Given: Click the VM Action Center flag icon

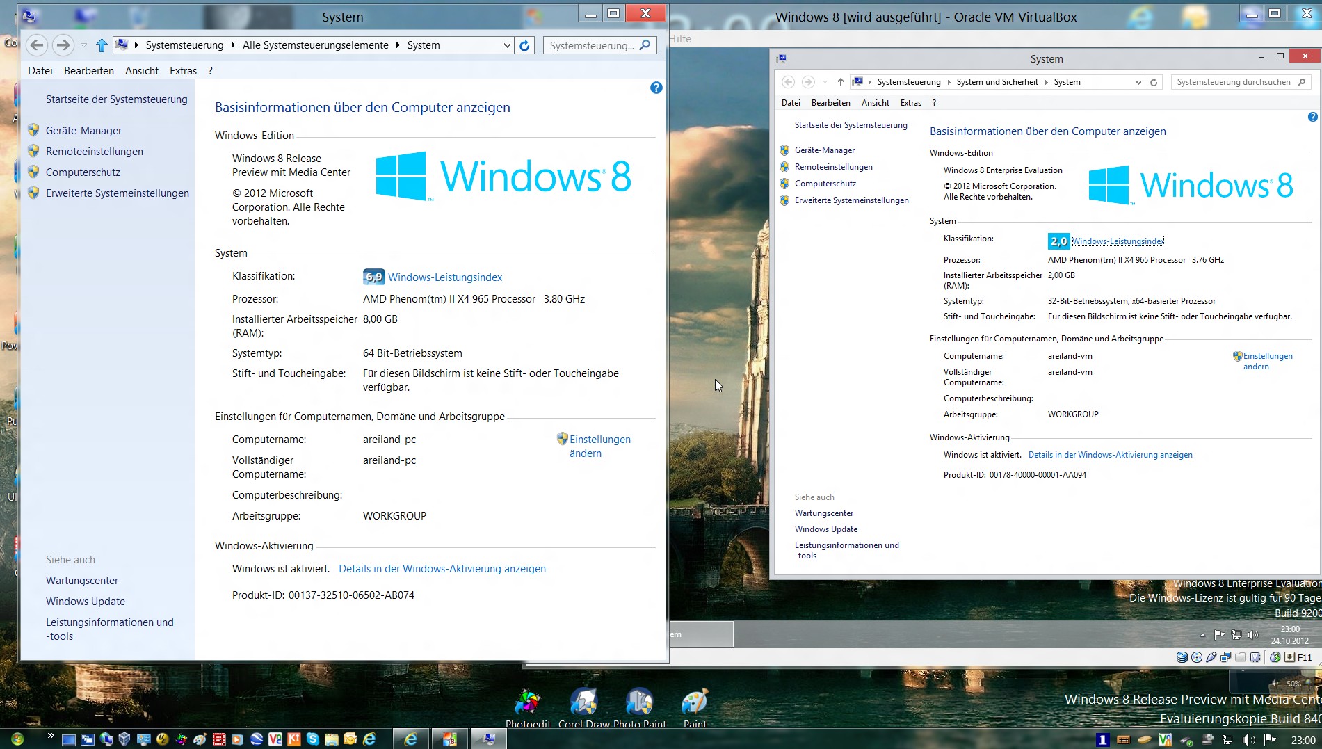Looking at the screenshot, I should [1219, 634].
